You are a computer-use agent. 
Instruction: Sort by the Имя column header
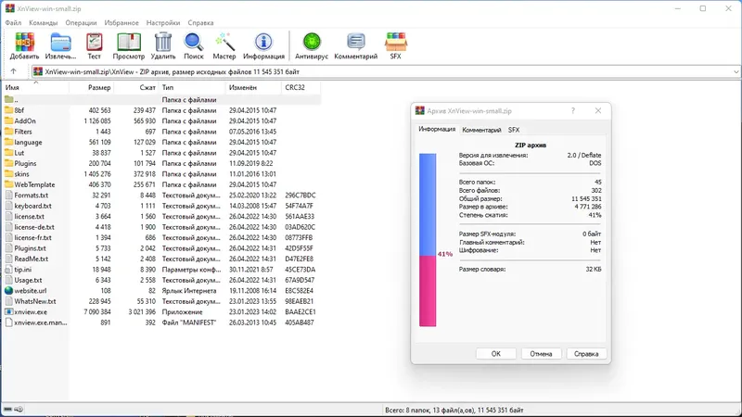36,87
